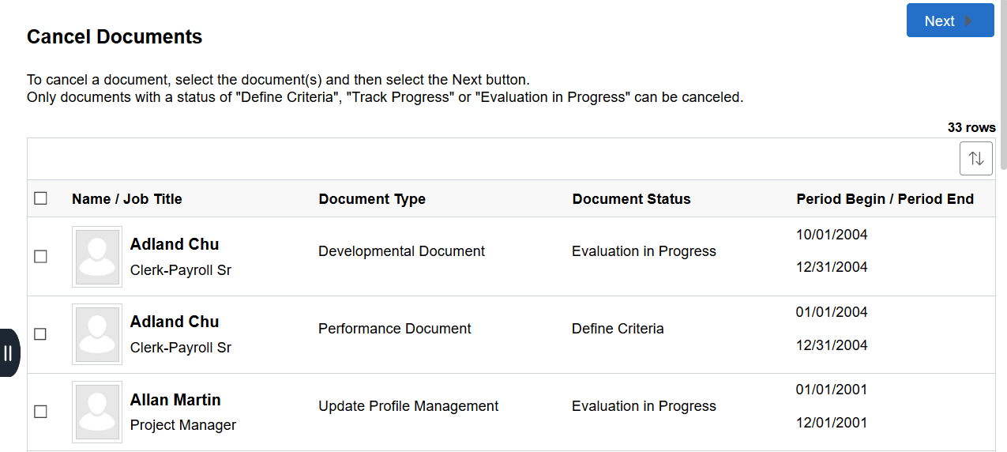Click the Period Begin / Period End header
The width and height of the screenshot is (1007, 452).
tap(885, 199)
